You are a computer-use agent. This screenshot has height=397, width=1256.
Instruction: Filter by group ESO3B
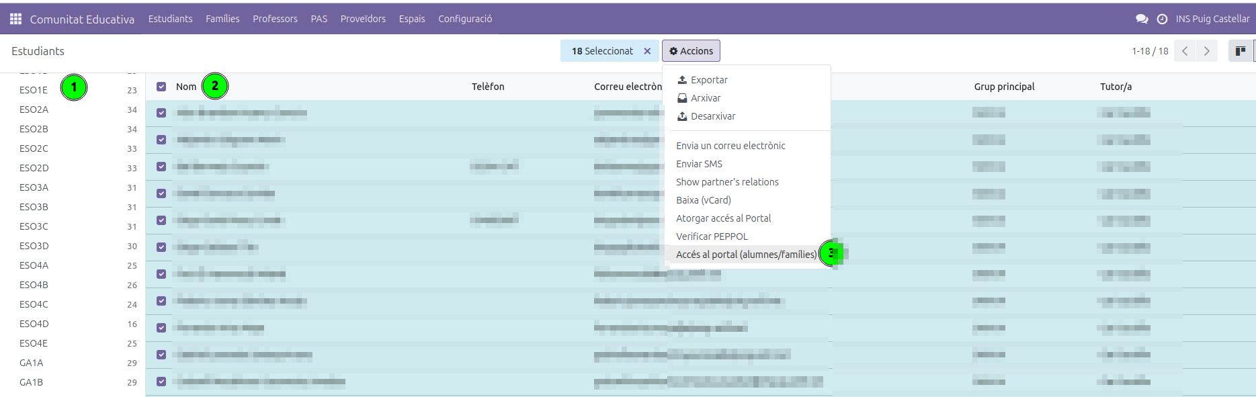point(34,207)
